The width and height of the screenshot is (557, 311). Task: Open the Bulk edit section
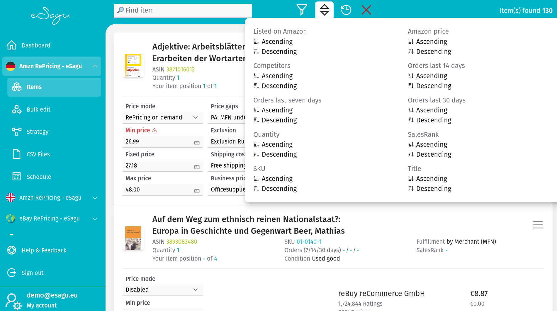click(x=38, y=110)
